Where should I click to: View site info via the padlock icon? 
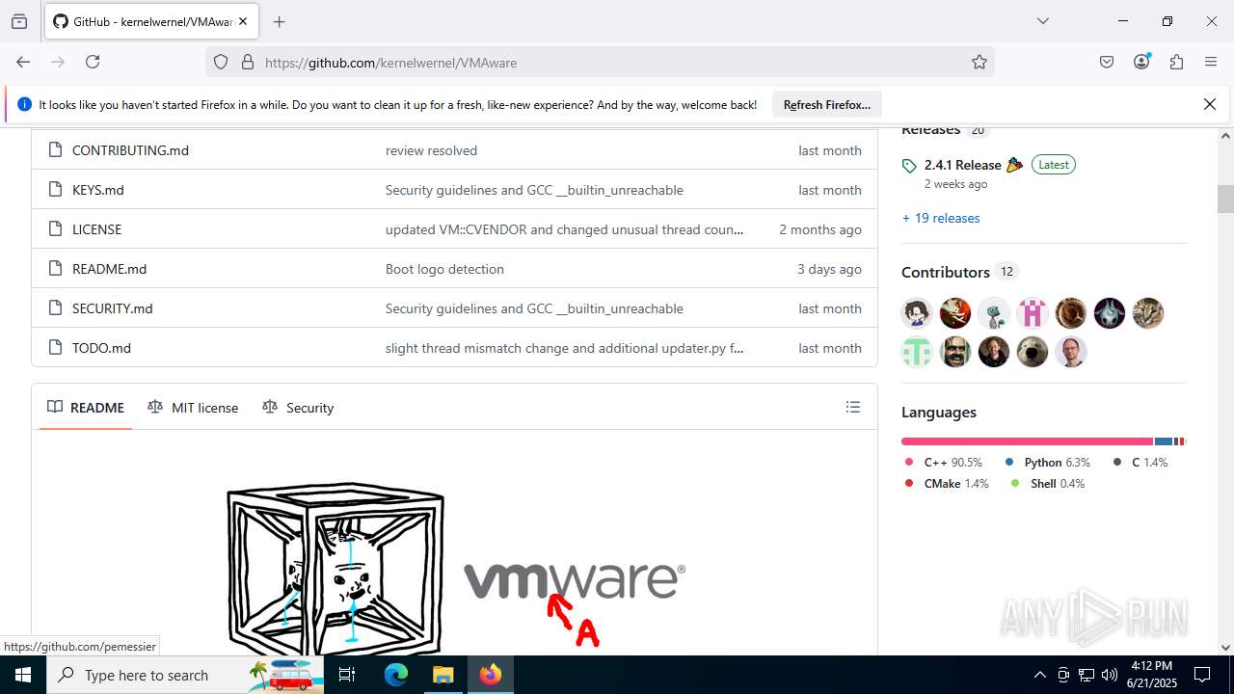pyautogui.click(x=247, y=62)
